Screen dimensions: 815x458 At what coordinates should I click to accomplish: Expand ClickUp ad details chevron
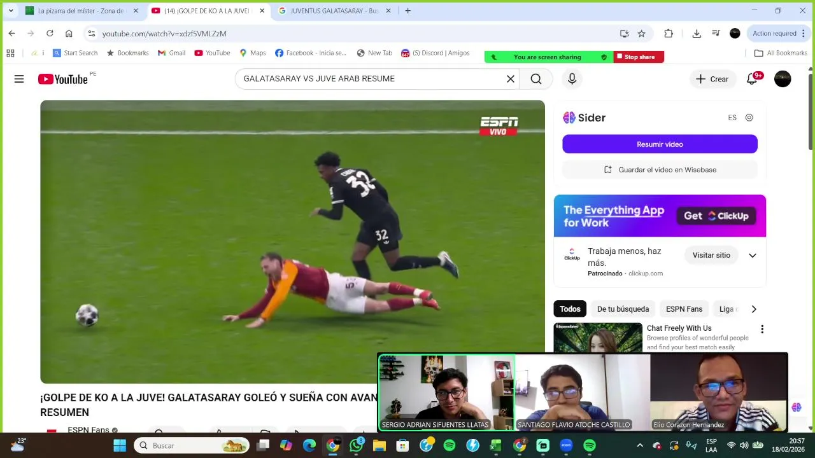click(753, 255)
